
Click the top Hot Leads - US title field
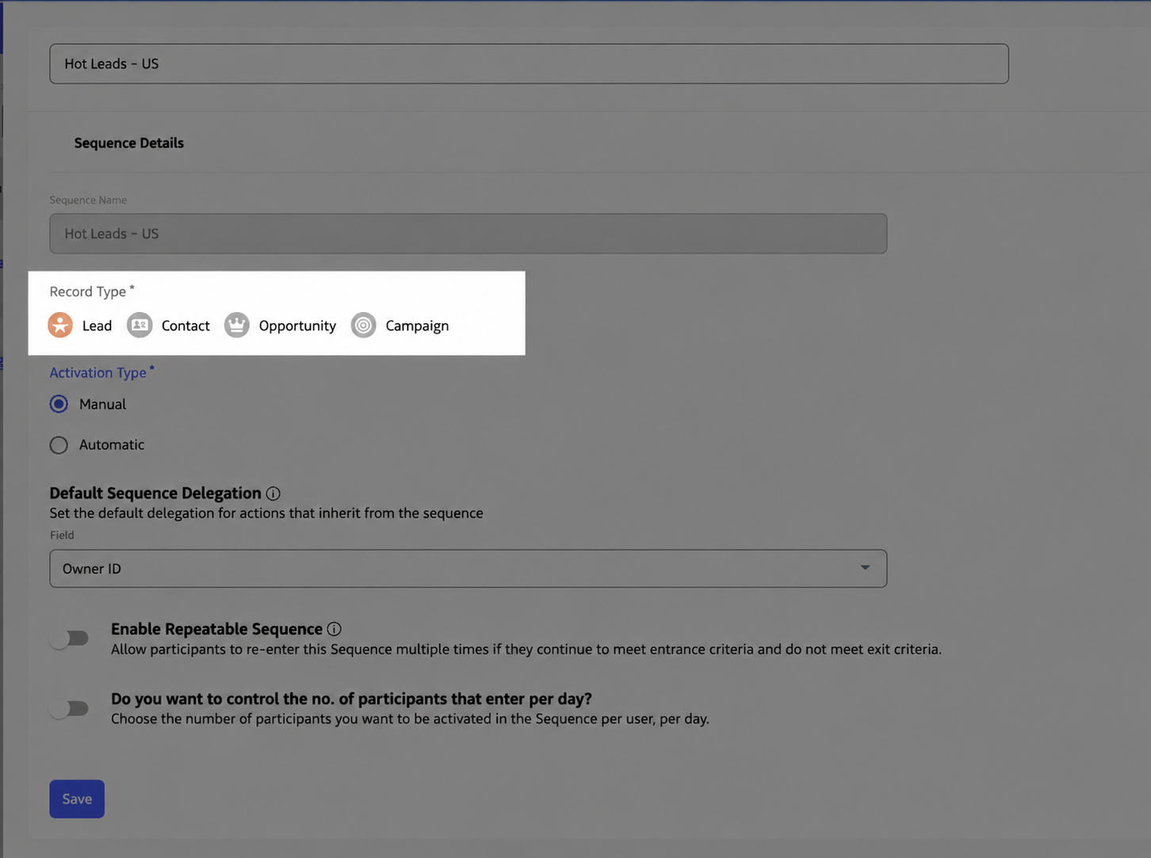[x=529, y=63]
